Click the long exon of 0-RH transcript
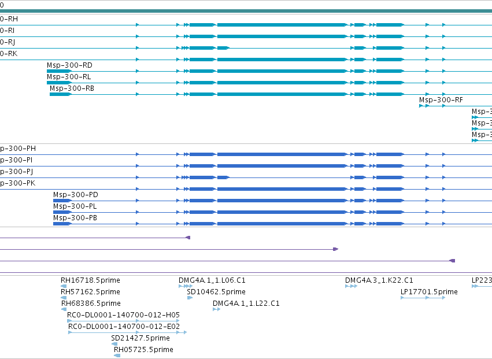 [282, 25]
